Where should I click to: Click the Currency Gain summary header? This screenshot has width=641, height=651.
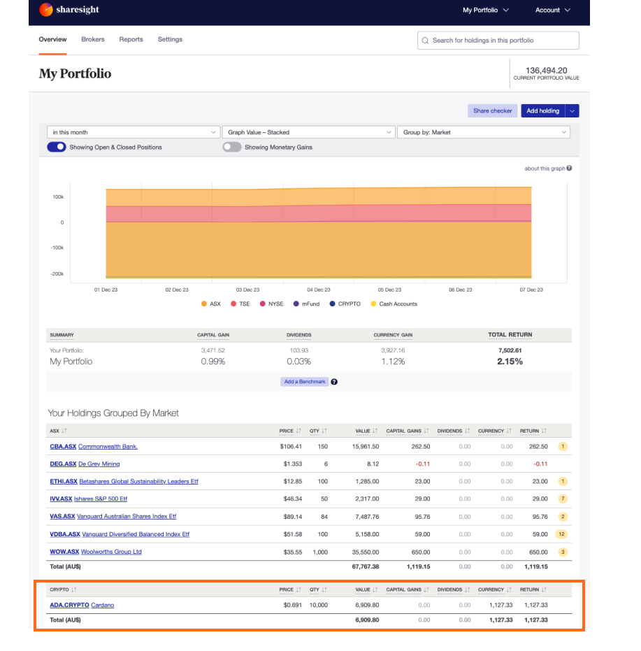pos(393,335)
